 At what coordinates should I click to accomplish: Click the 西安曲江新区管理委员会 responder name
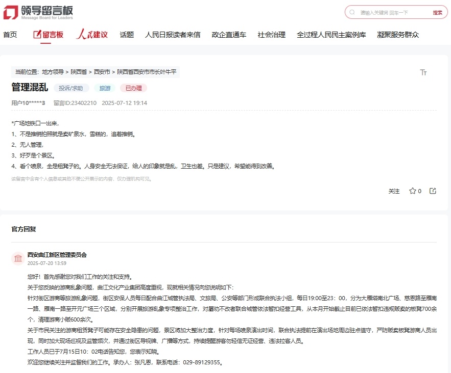pos(57,255)
